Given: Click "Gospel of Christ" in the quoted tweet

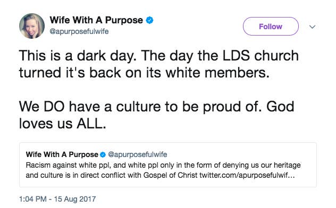Looking at the screenshot, I should point(170,175).
